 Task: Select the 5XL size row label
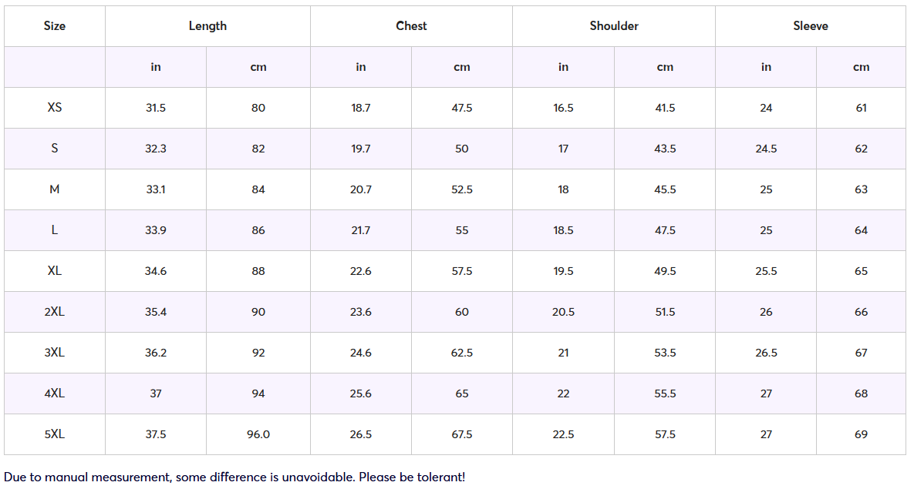tap(55, 434)
